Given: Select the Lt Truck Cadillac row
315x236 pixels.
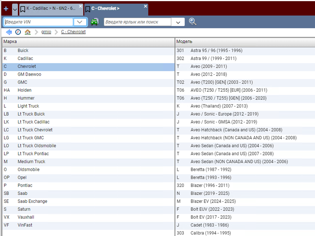Looking at the screenshot, I should tap(88, 122).
